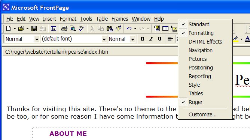Open the Window menu
The width and height of the screenshot is (250, 140).
tap(141, 19)
